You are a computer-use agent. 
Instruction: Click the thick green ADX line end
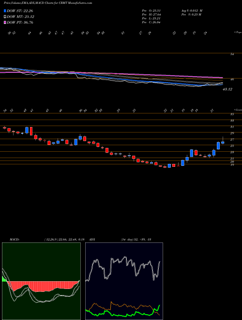(x=160, y=305)
